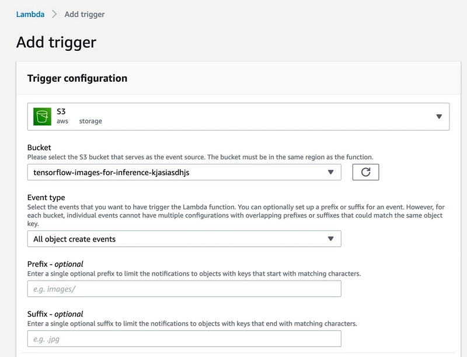Click Add trigger breadcrumb item
This screenshot has height=357, width=467.
pyautogui.click(x=85, y=14)
